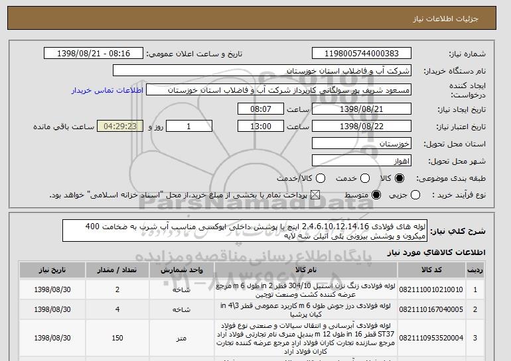
Task: Click creation date field 1398/08/21
Action: (362, 109)
